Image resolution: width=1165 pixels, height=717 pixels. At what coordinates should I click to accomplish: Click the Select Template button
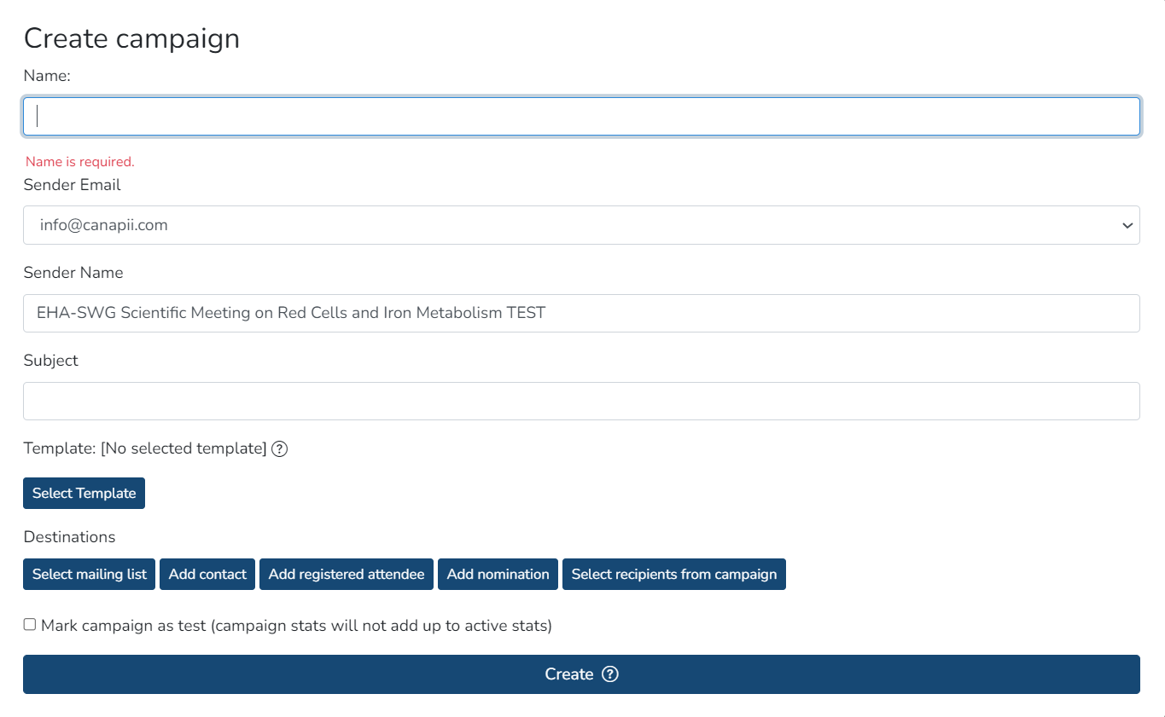[x=84, y=493]
